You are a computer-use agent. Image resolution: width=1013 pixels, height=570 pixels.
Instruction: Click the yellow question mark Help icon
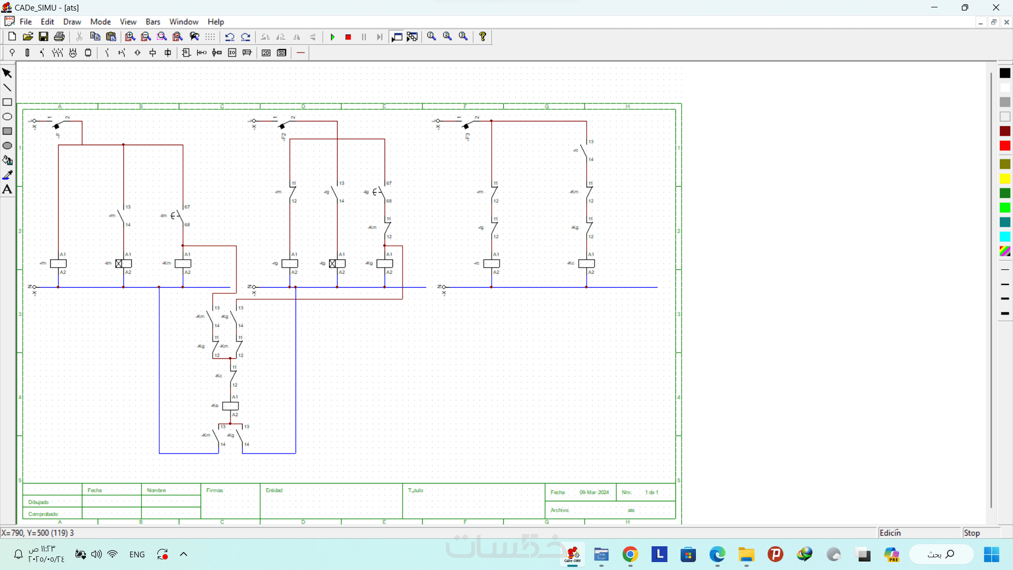[x=483, y=36]
